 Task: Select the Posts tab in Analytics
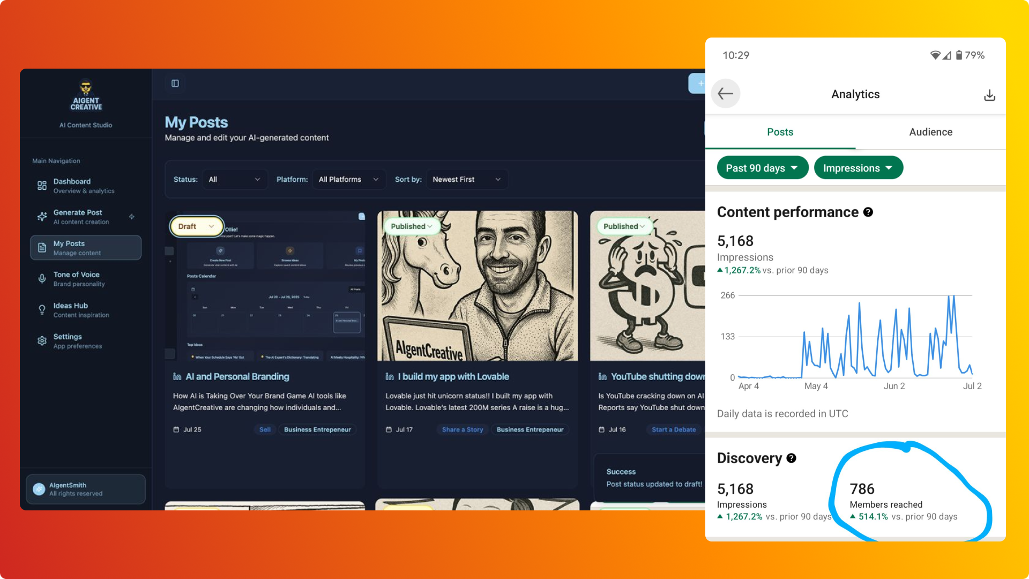[780, 132]
